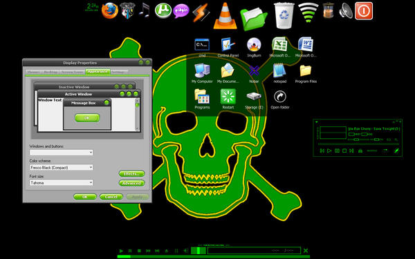Confirm with Display Properties OK button
The image size is (415, 259).
point(85,197)
